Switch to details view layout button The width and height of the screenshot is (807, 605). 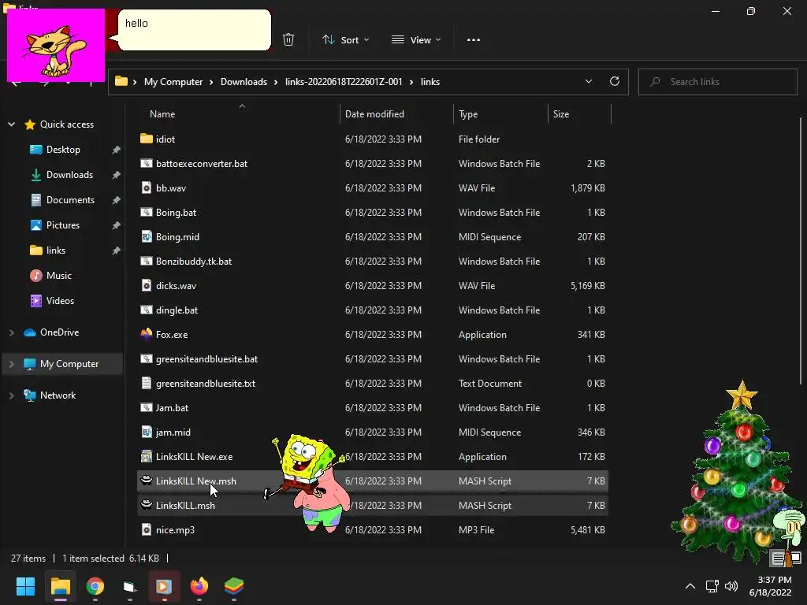pos(778,558)
